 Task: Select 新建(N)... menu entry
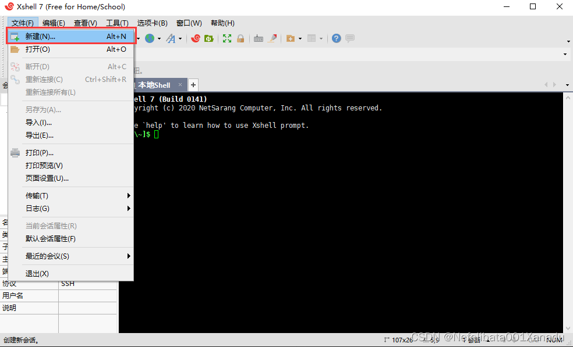tap(71, 37)
